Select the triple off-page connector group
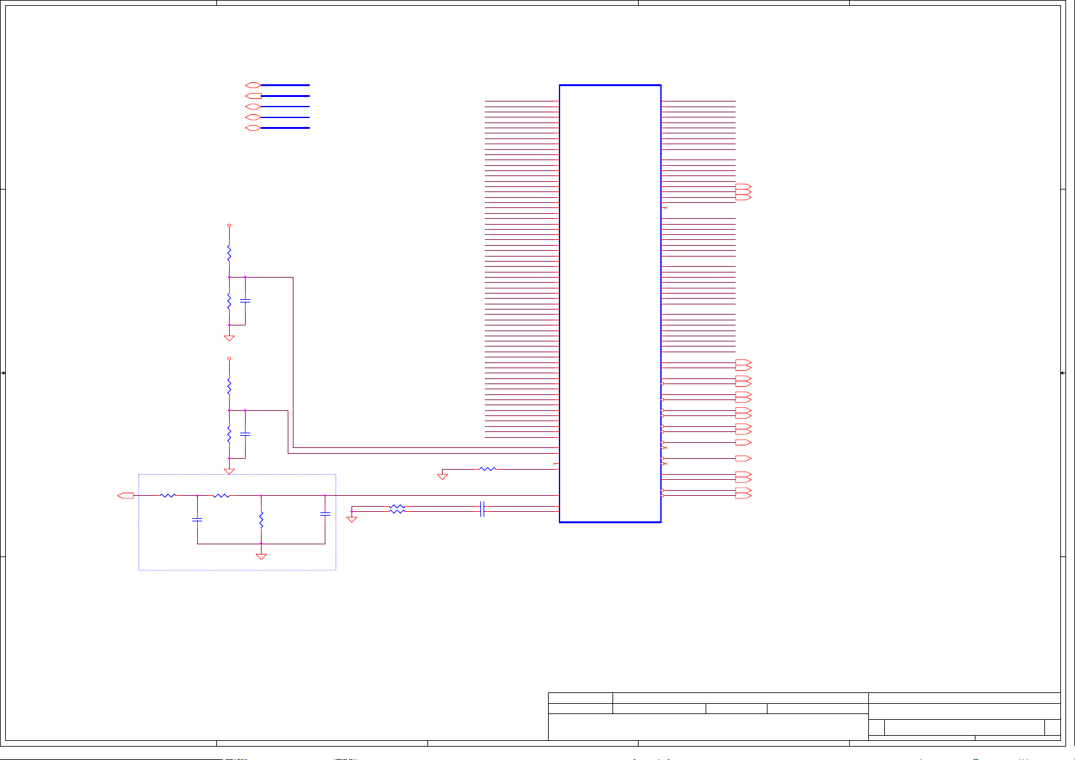 point(743,192)
